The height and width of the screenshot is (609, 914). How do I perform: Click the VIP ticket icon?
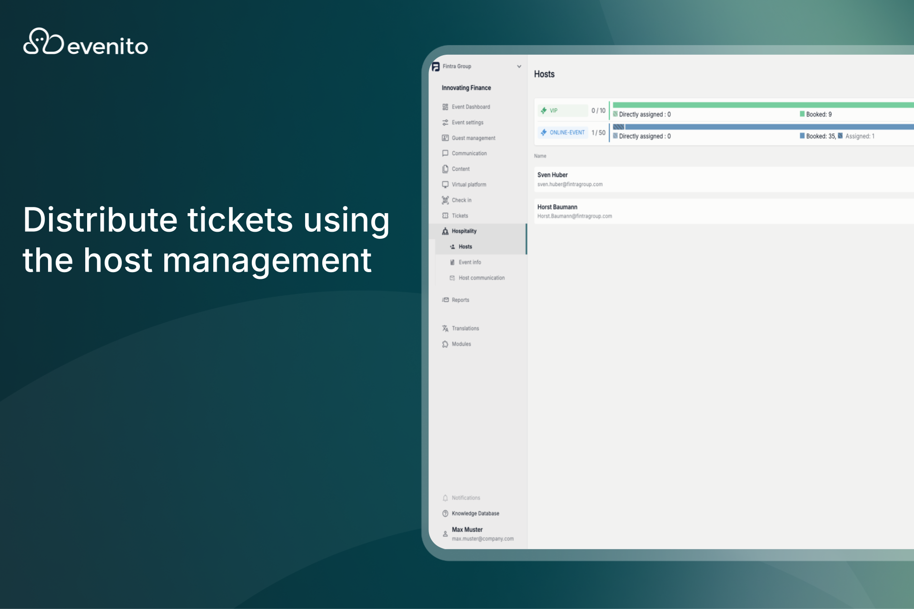pyautogui.click(x=543, y=110)
